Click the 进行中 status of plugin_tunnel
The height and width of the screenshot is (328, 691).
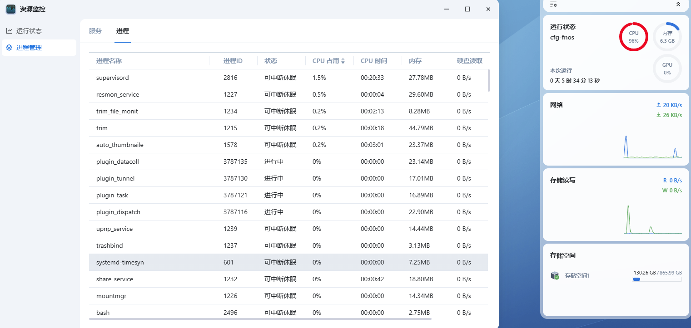(x=274, y=178)
